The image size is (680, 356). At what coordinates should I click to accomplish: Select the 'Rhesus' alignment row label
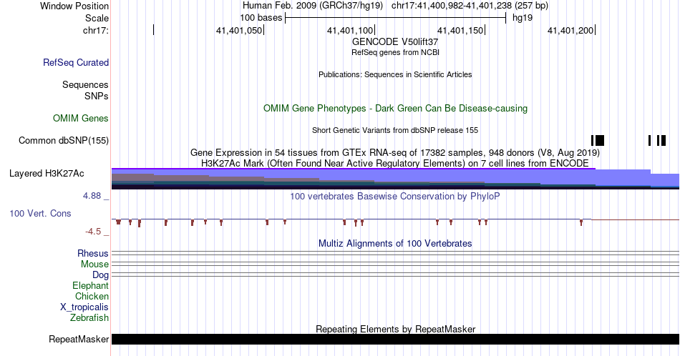click(x=93, y=253)
